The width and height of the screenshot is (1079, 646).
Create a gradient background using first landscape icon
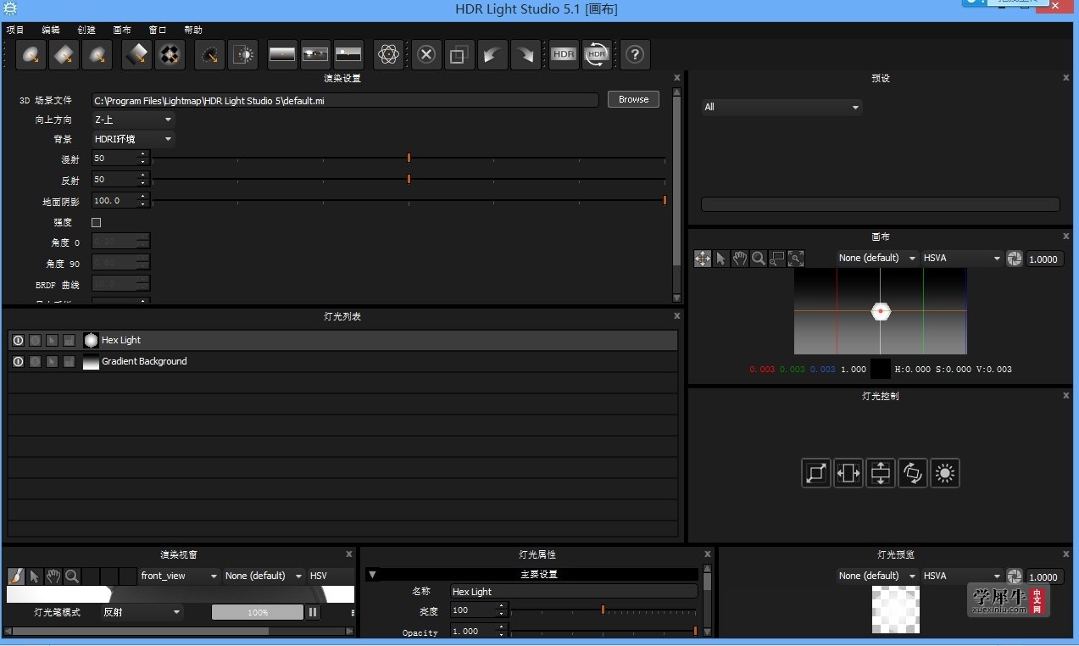(x=282, y=54)
